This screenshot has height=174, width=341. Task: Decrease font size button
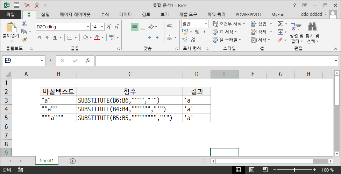pos(117,27)
